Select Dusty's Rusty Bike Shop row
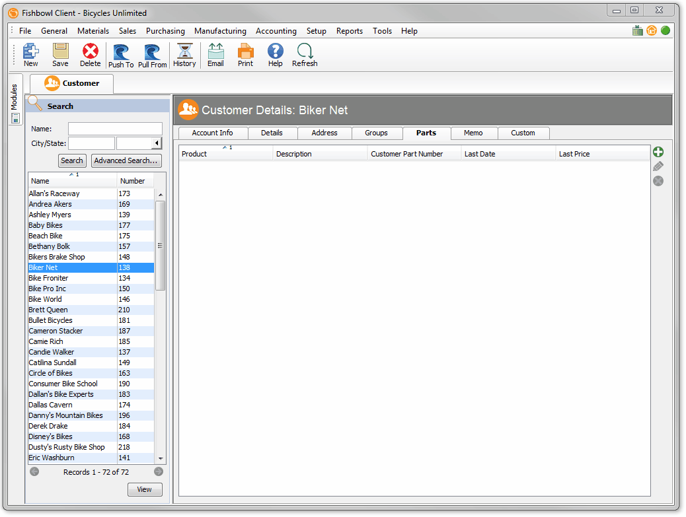This screenshot has width=686, height=517. [91, 447]
